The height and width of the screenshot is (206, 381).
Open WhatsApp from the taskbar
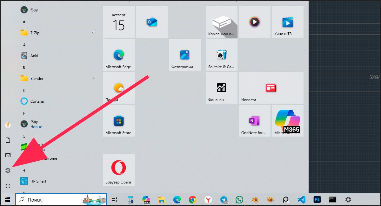[x=239, y=200]
